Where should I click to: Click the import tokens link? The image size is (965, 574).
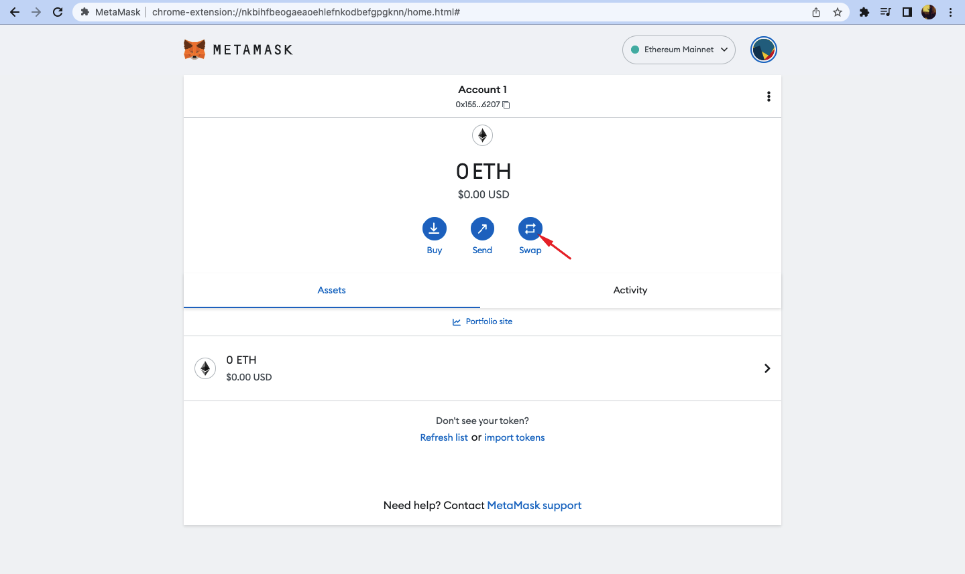pos(514,437)
